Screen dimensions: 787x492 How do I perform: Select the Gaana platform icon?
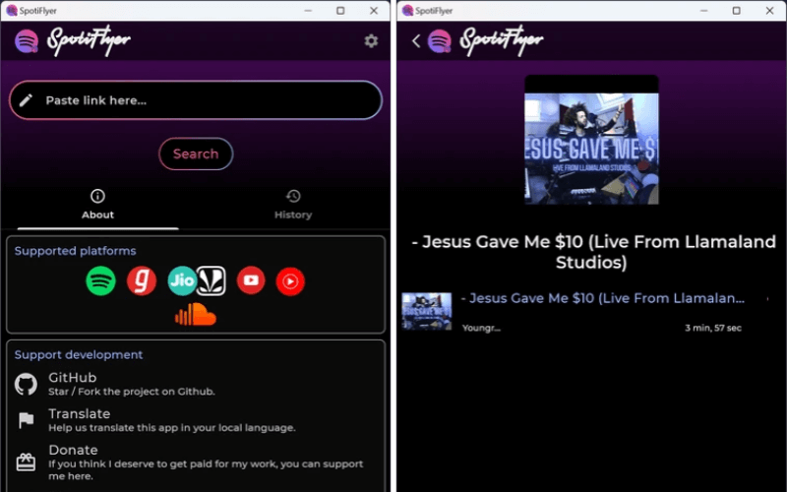142,280
